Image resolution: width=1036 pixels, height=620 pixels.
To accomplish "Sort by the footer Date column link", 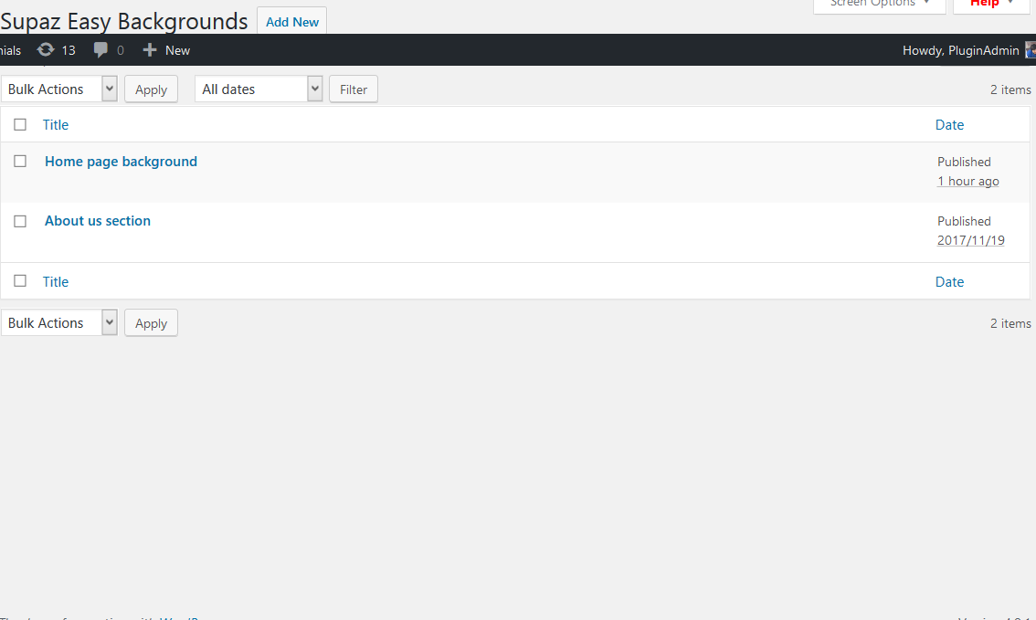I will (x=949, y=282).
